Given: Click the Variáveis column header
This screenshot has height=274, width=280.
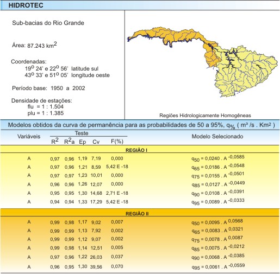Looking at the screenshot, I should point(29,136).
